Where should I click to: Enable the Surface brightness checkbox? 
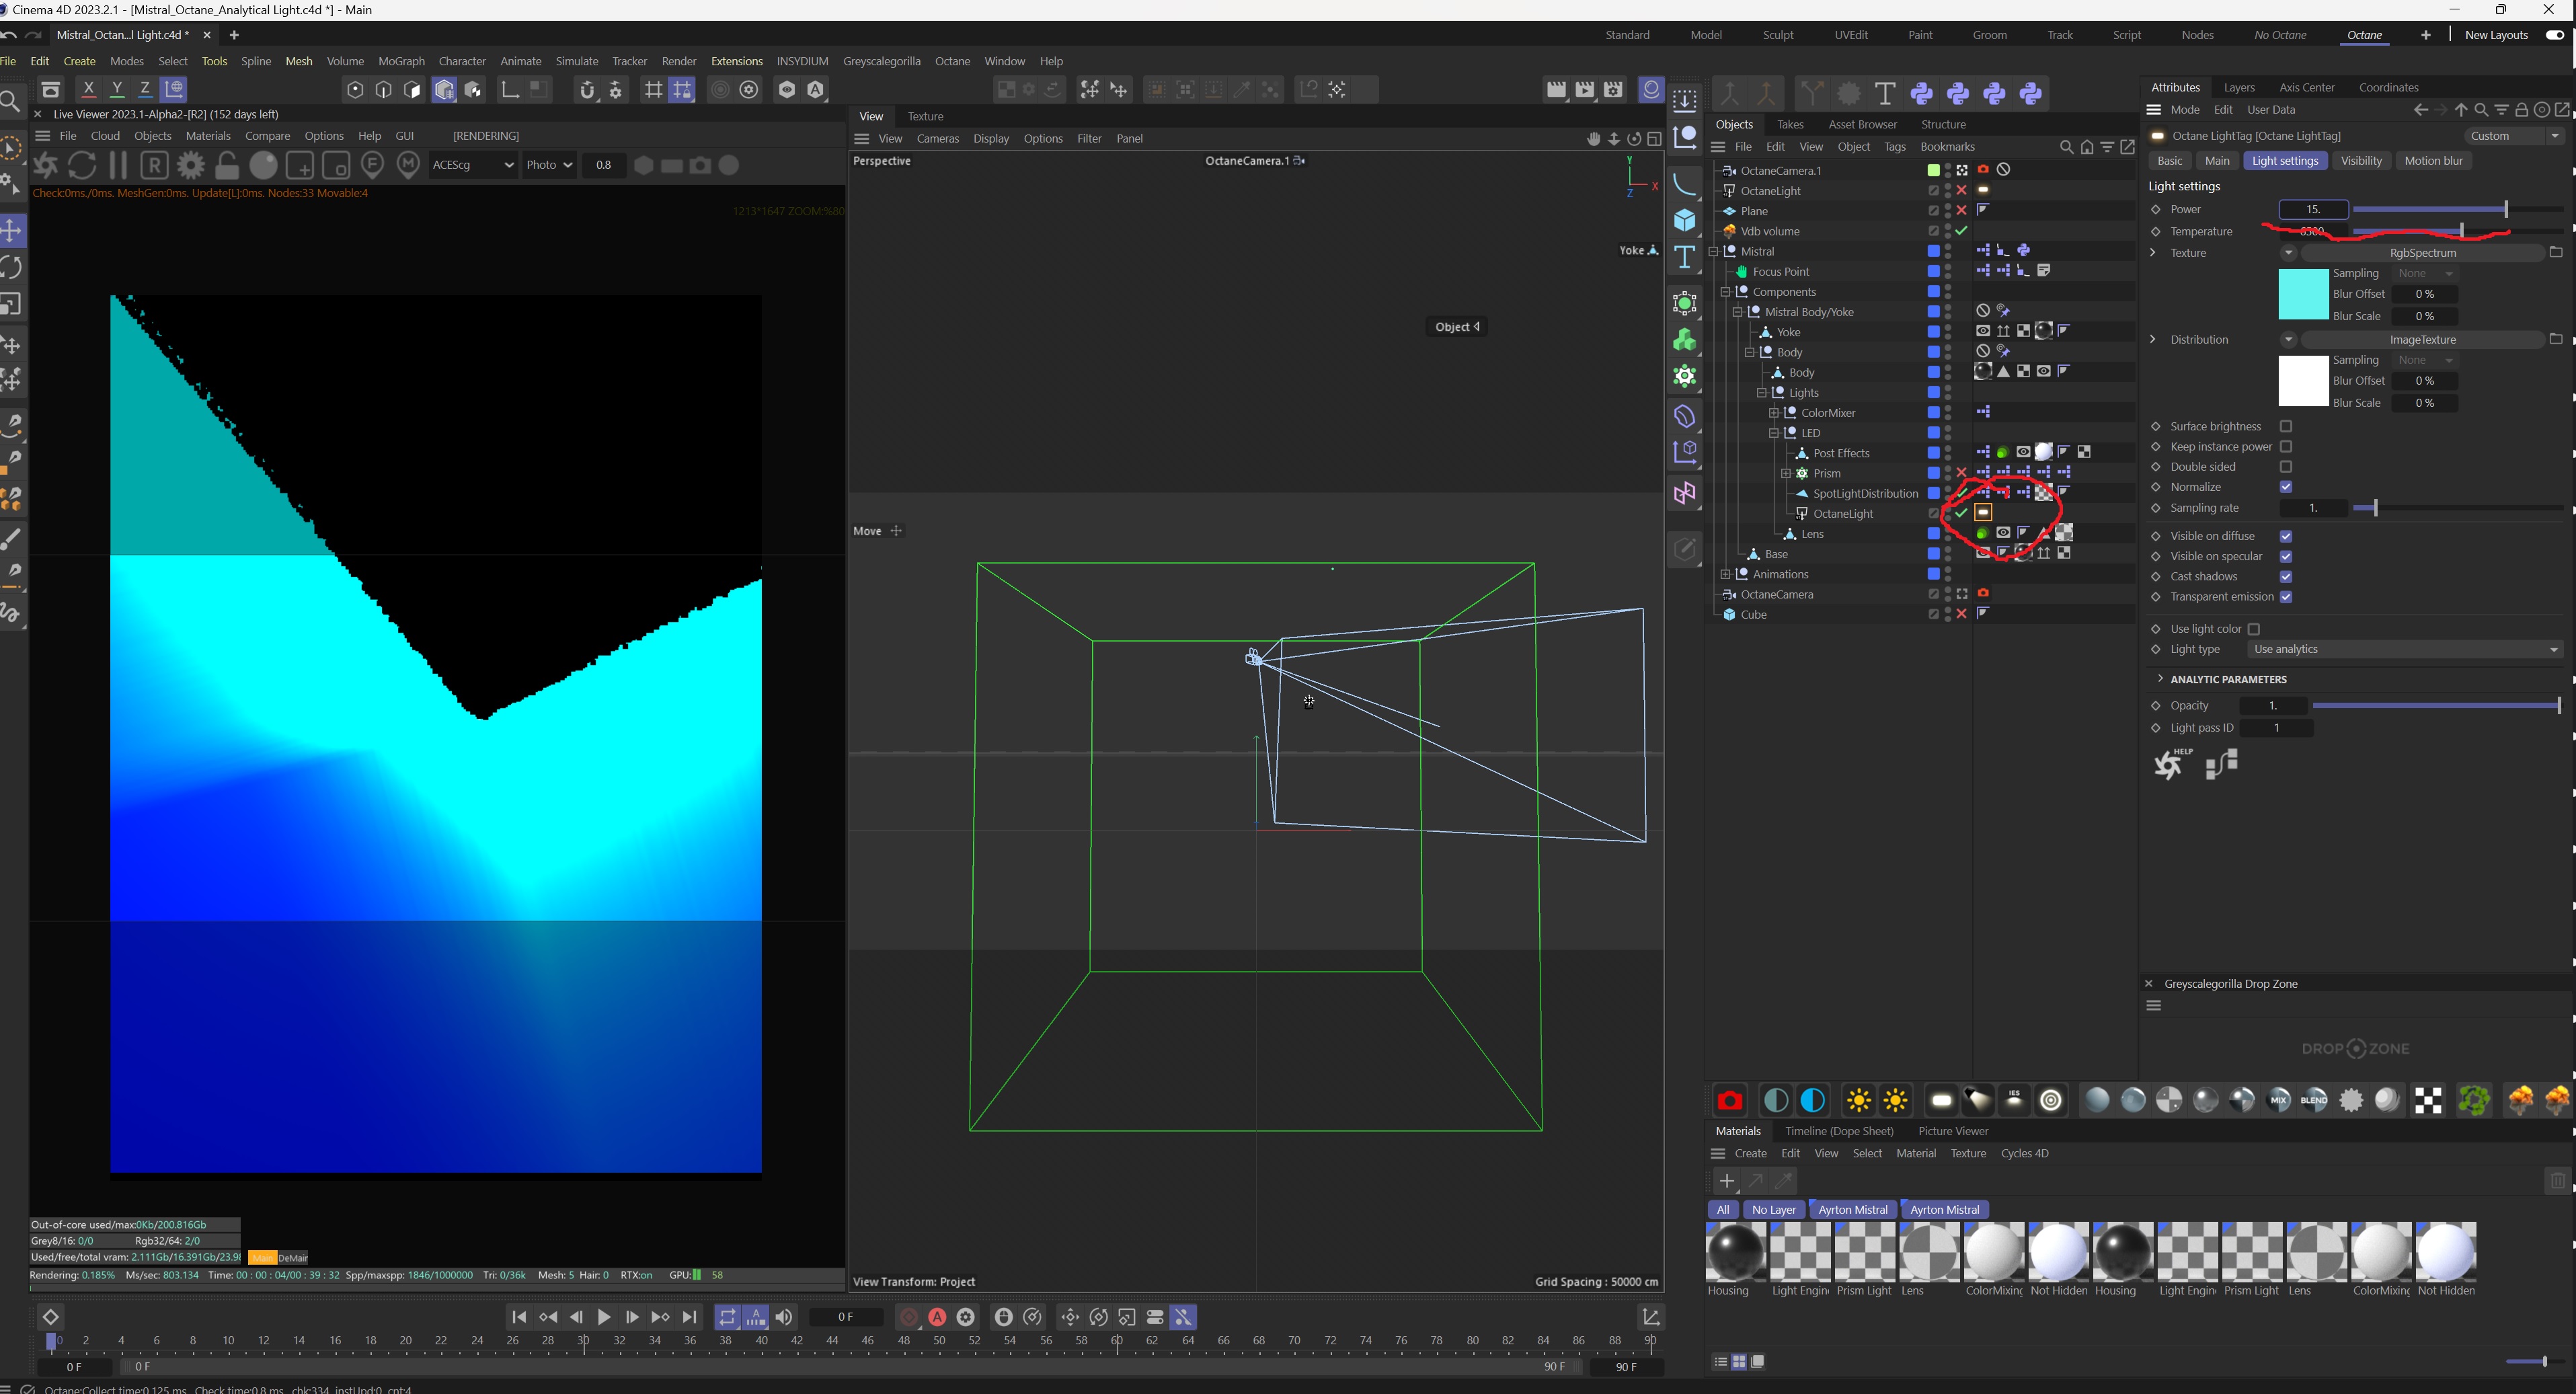coord(2286,427)
